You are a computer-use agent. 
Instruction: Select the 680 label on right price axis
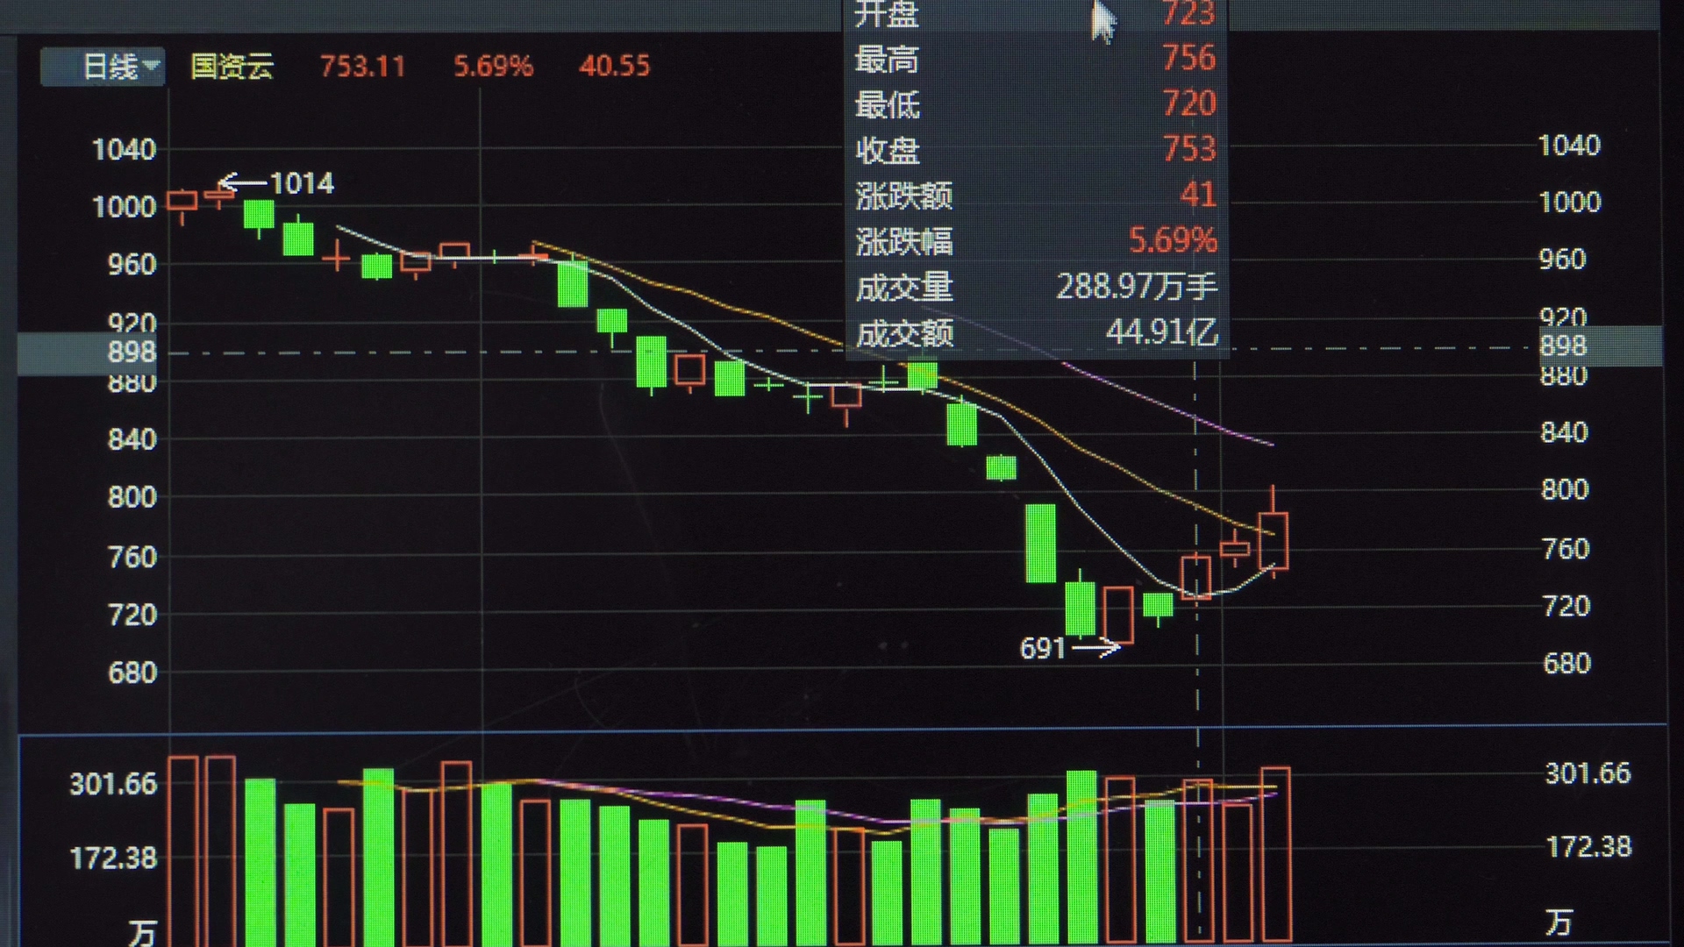tap(1566, 663)
